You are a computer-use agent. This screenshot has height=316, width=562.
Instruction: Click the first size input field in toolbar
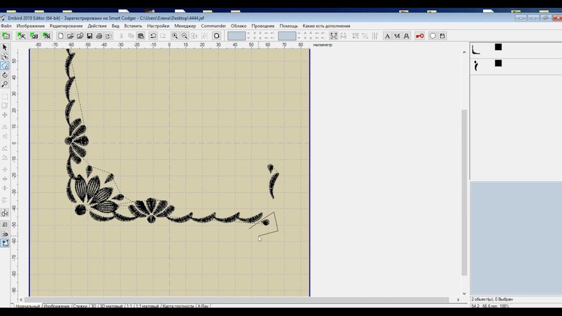pyautogui.click(x=237, y=36)
